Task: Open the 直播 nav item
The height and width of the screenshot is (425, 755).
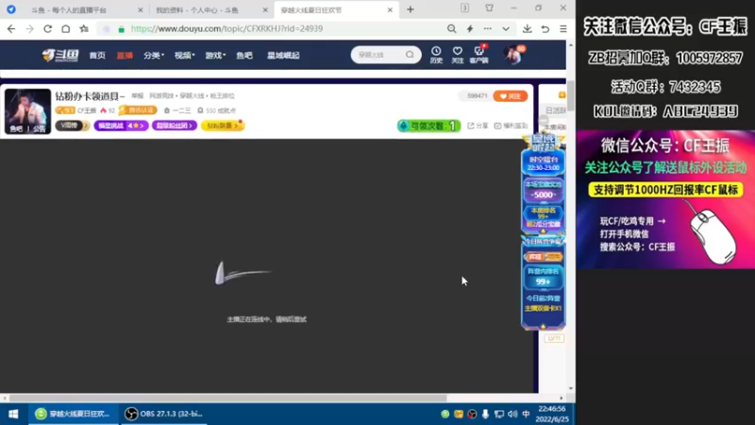Action: point(125,56)
